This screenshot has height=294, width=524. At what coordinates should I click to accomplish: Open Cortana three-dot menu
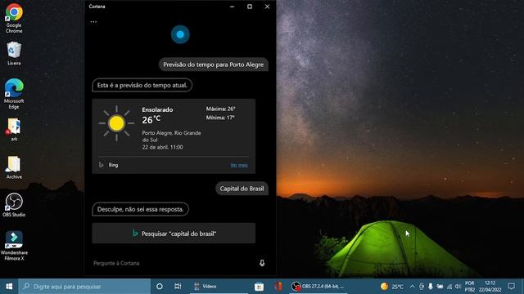(x=93, y=22)
